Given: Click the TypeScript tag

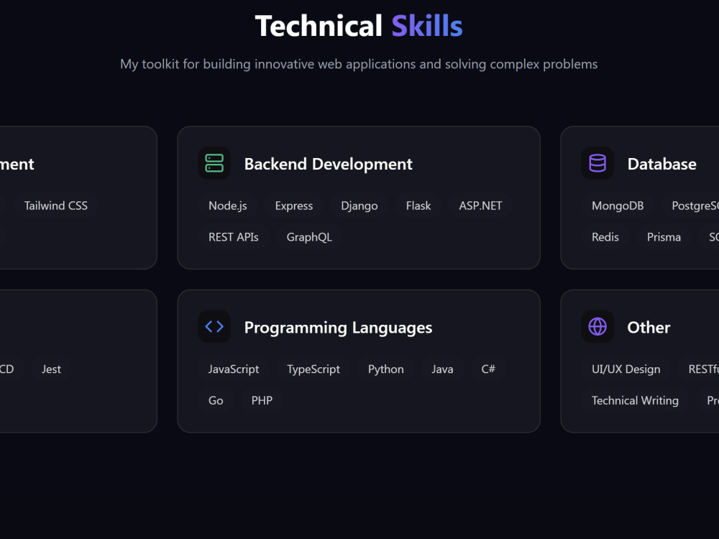Looking at the screenshot, I should pyautogui.click(x=313, y=369).
